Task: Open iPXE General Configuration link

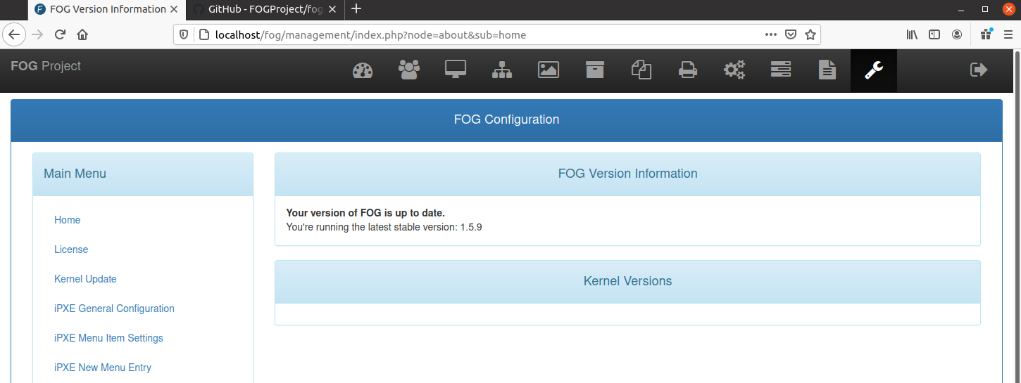Action: point(114,309)
